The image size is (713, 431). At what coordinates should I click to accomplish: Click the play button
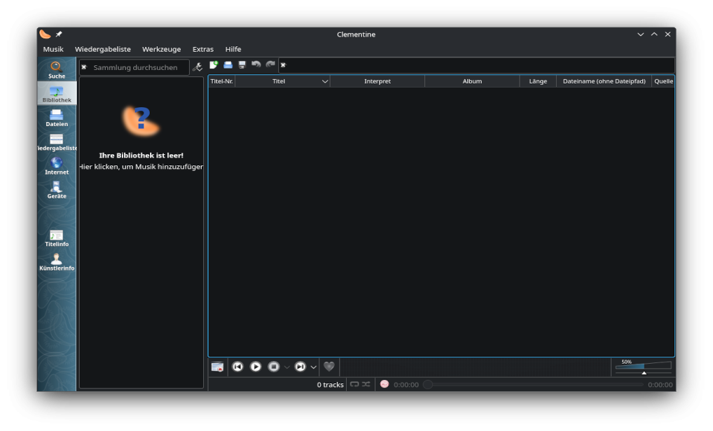point(256,367)
